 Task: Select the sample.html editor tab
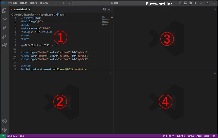(20, 9)
